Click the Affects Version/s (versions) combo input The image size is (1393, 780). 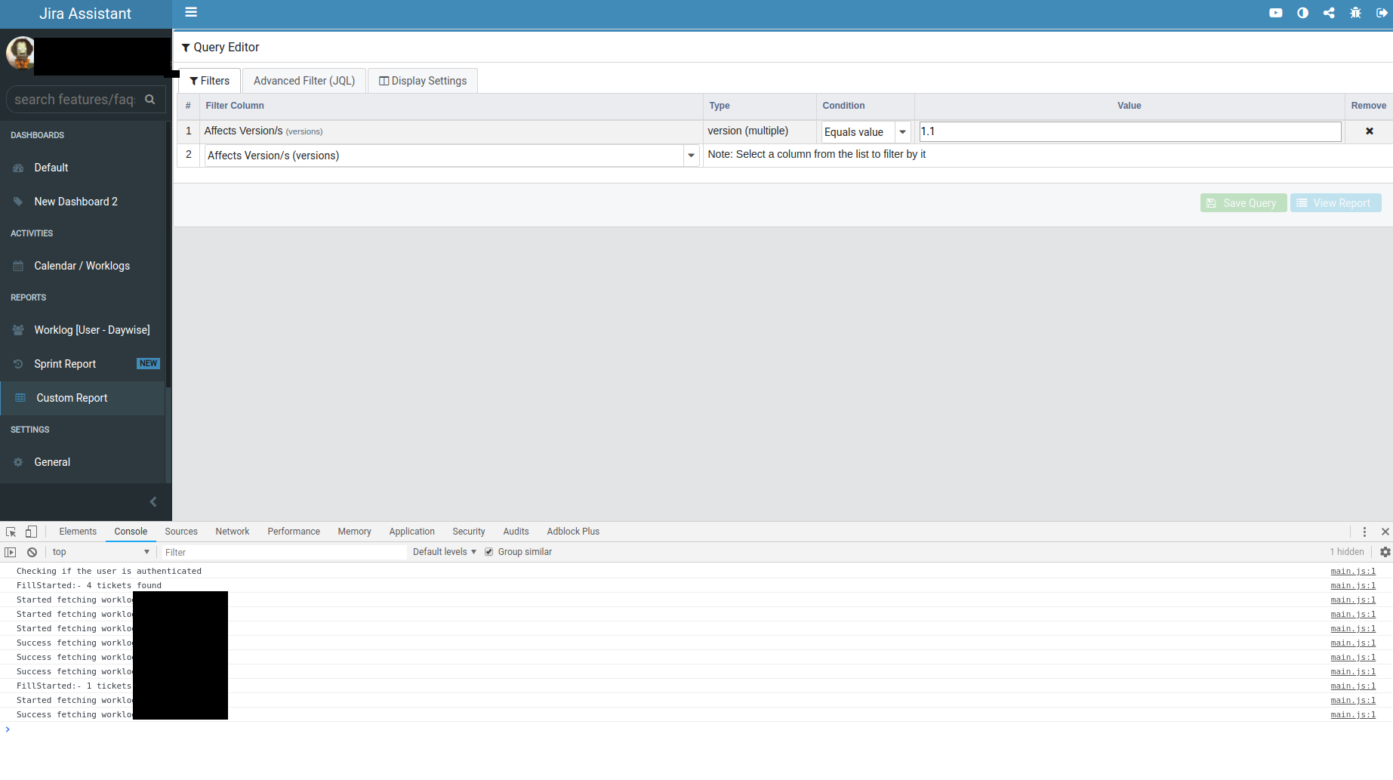click(445, 156)
